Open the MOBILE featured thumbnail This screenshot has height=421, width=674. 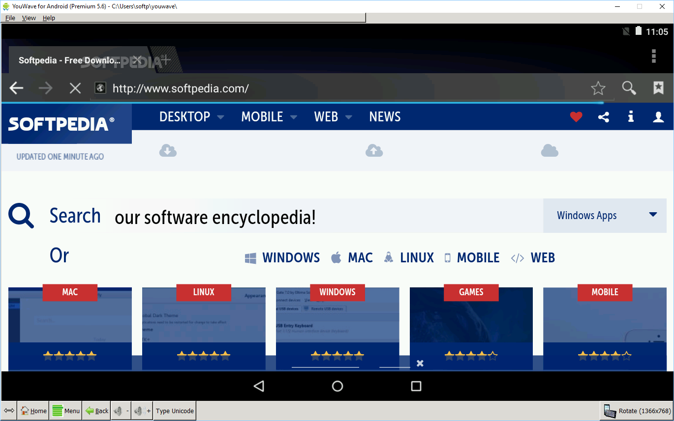pyautogui.click(x=605, y=328)
